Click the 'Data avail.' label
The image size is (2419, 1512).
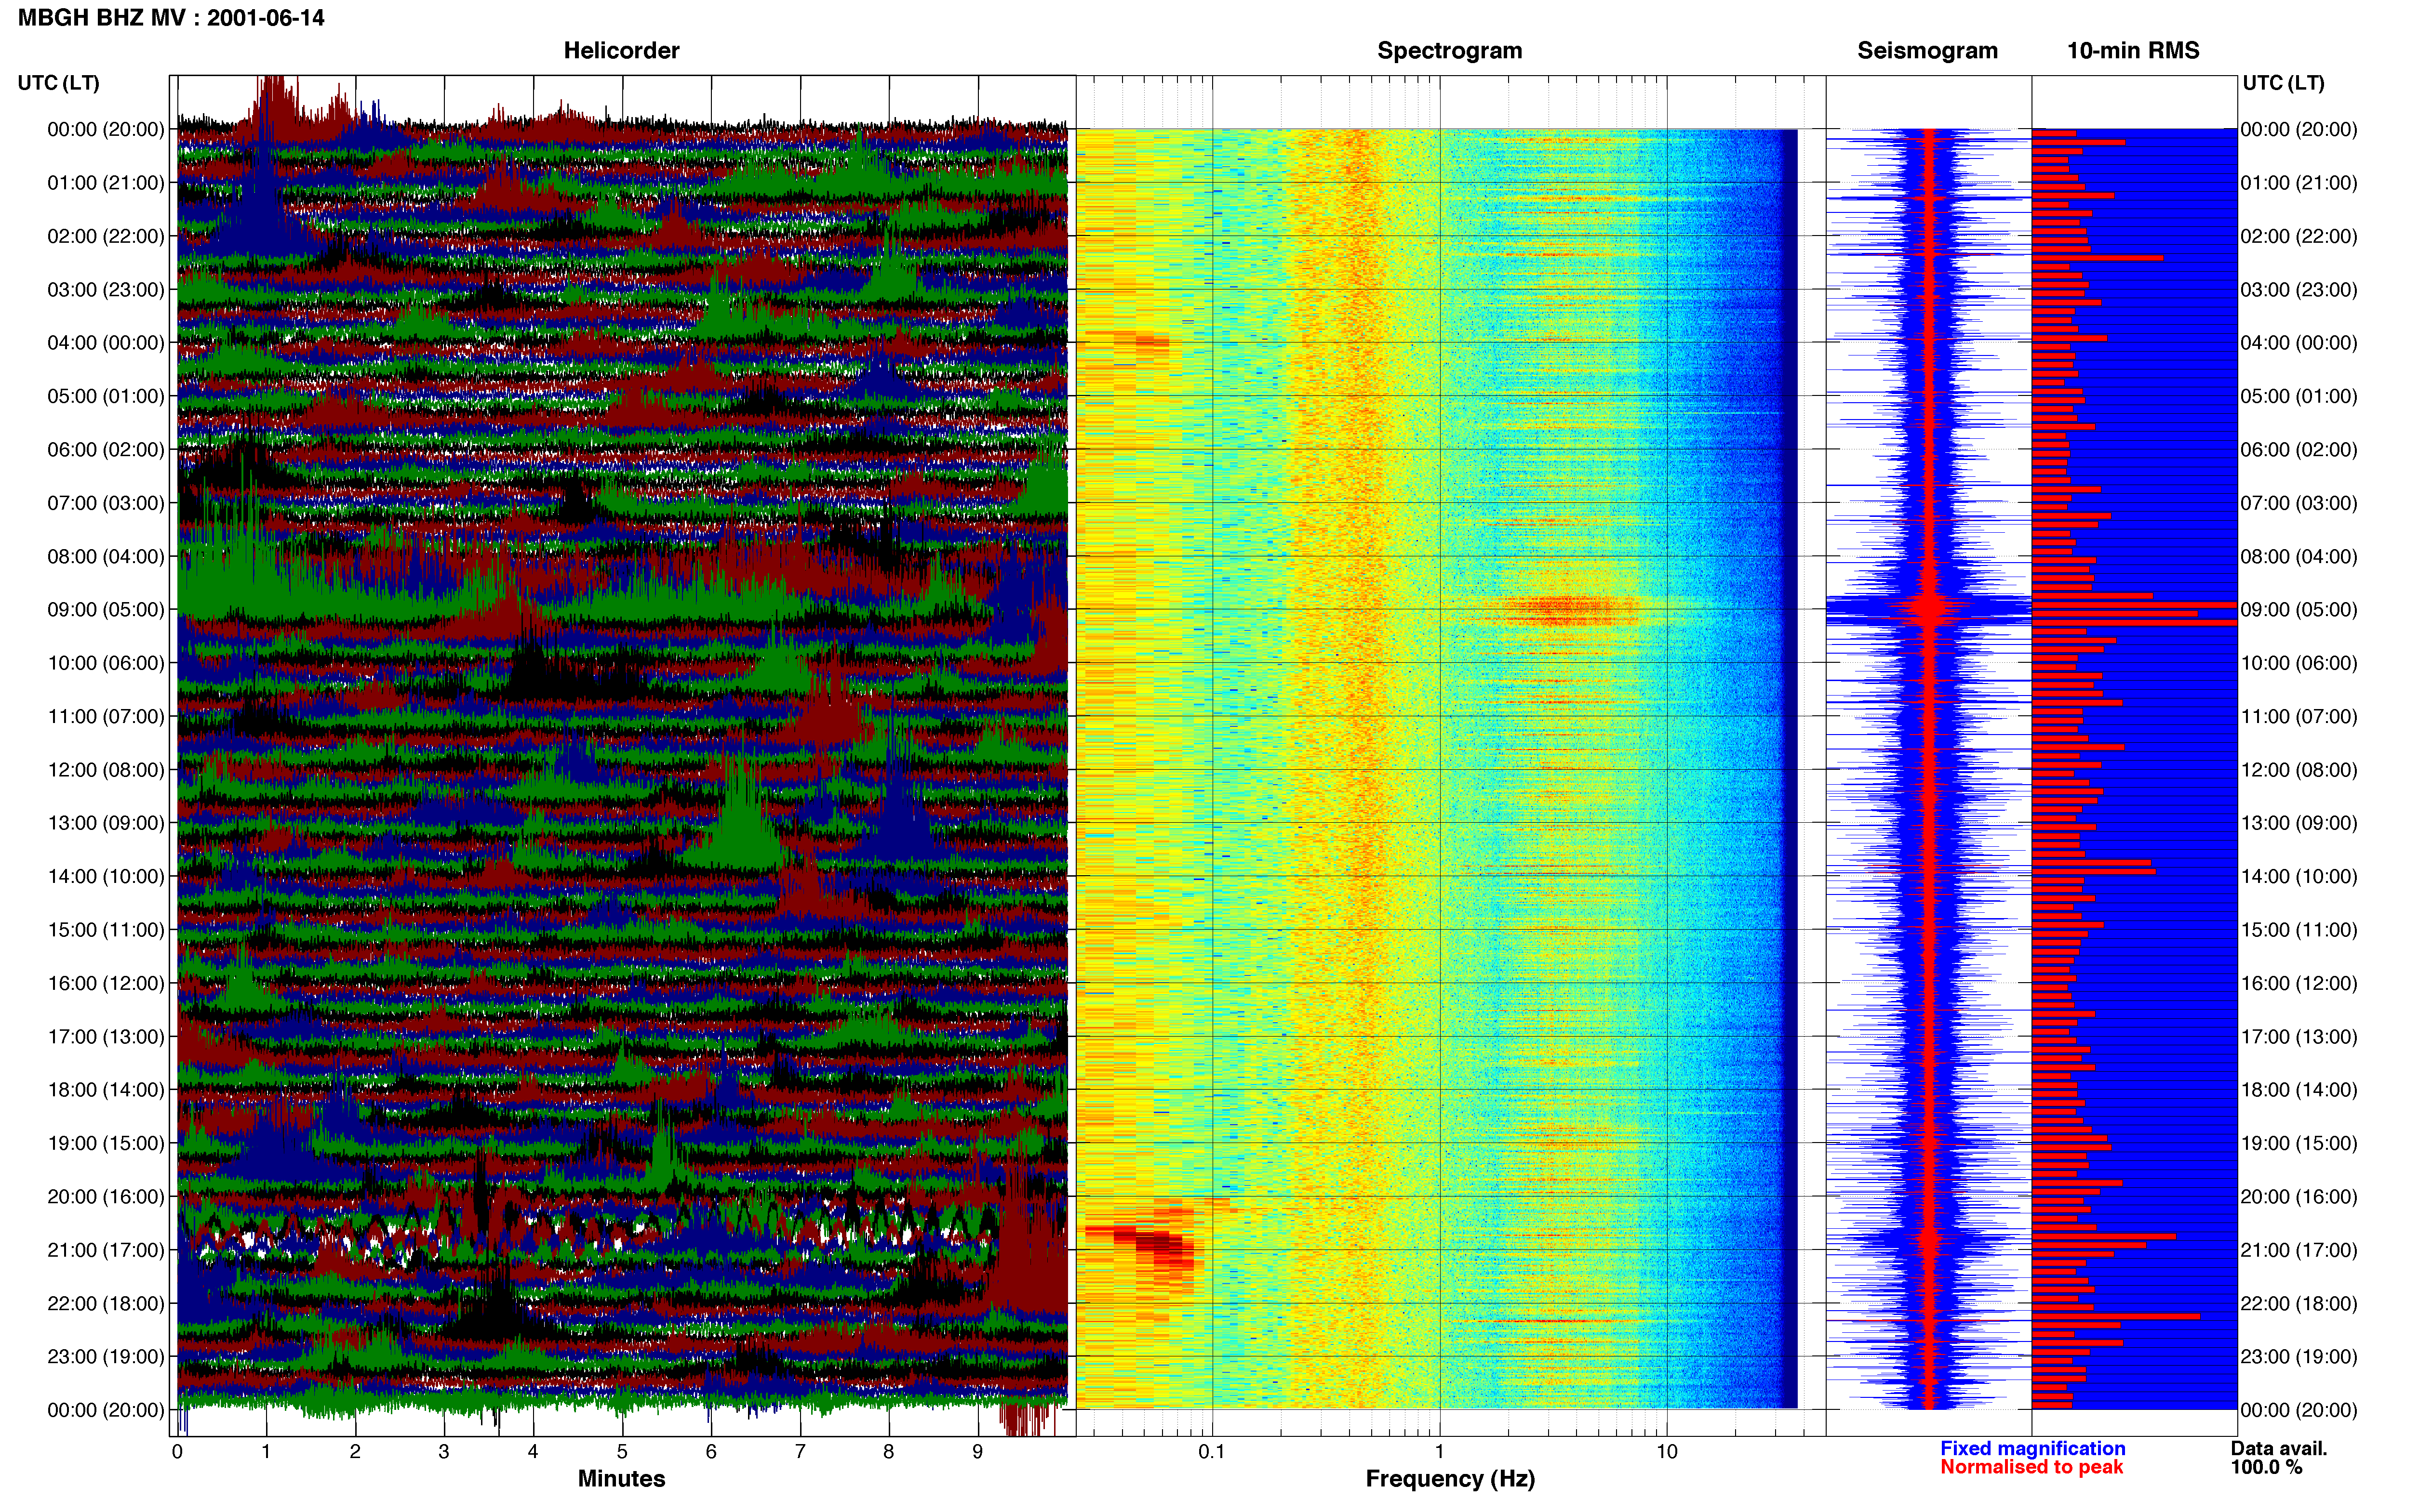tap(2279, 1448)
